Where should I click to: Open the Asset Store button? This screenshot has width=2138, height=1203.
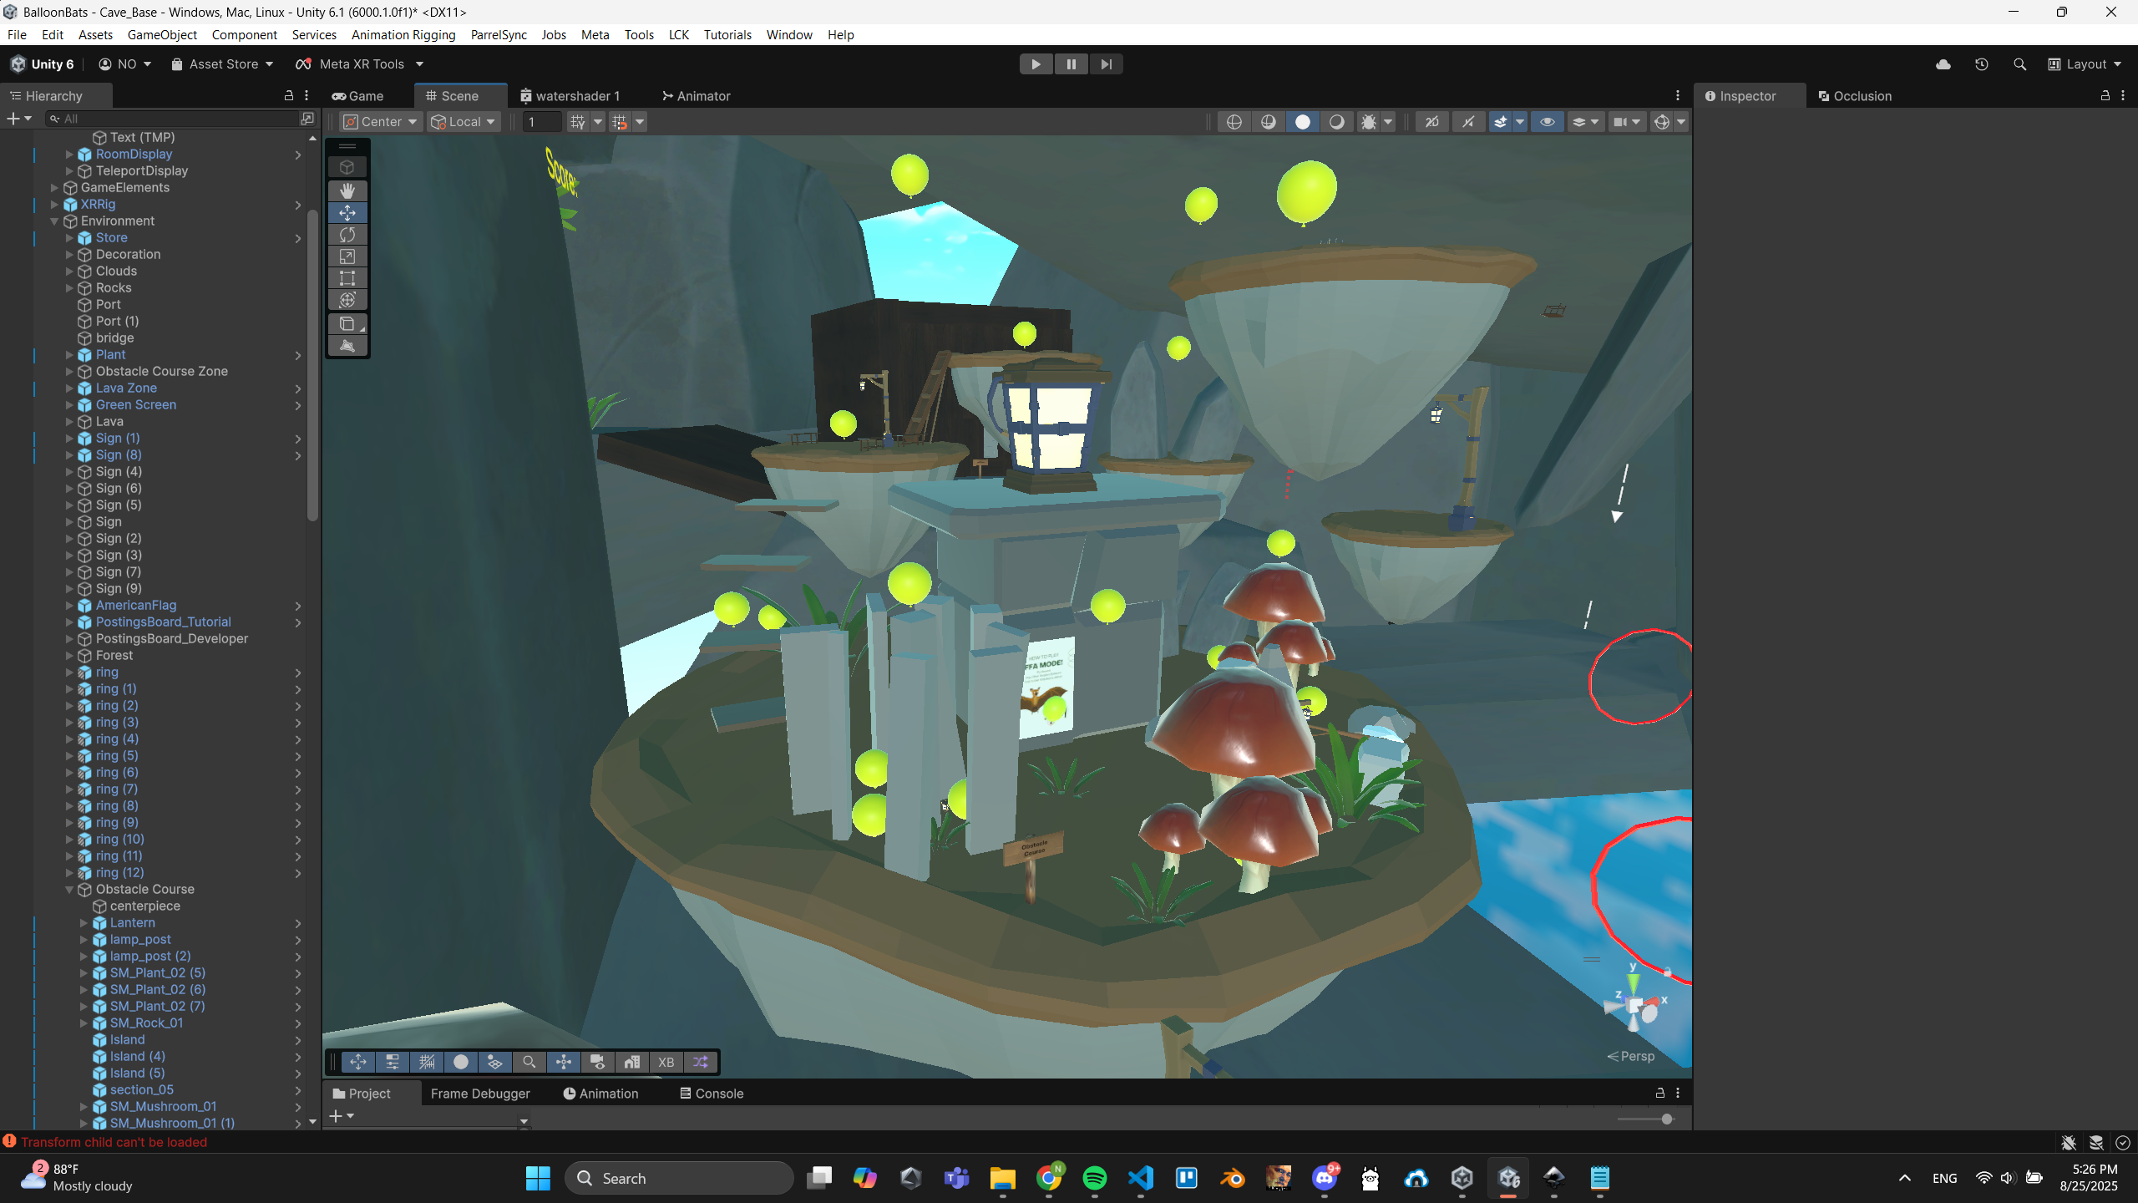pos(222,64)
